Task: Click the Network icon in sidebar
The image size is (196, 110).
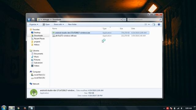Action: coord(31,84)
